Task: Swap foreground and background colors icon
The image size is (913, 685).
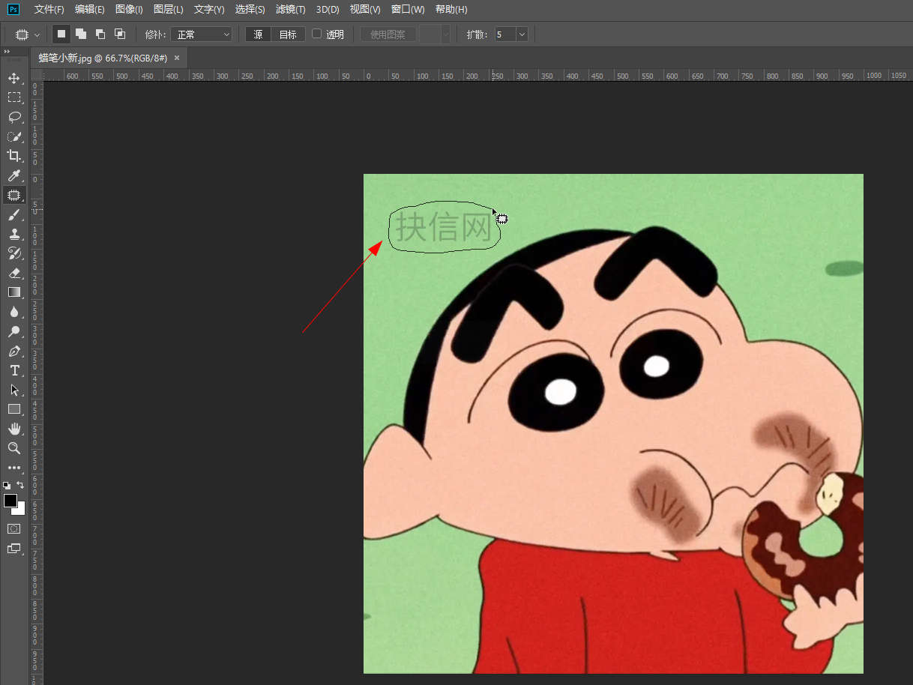Action: (20, 485)
